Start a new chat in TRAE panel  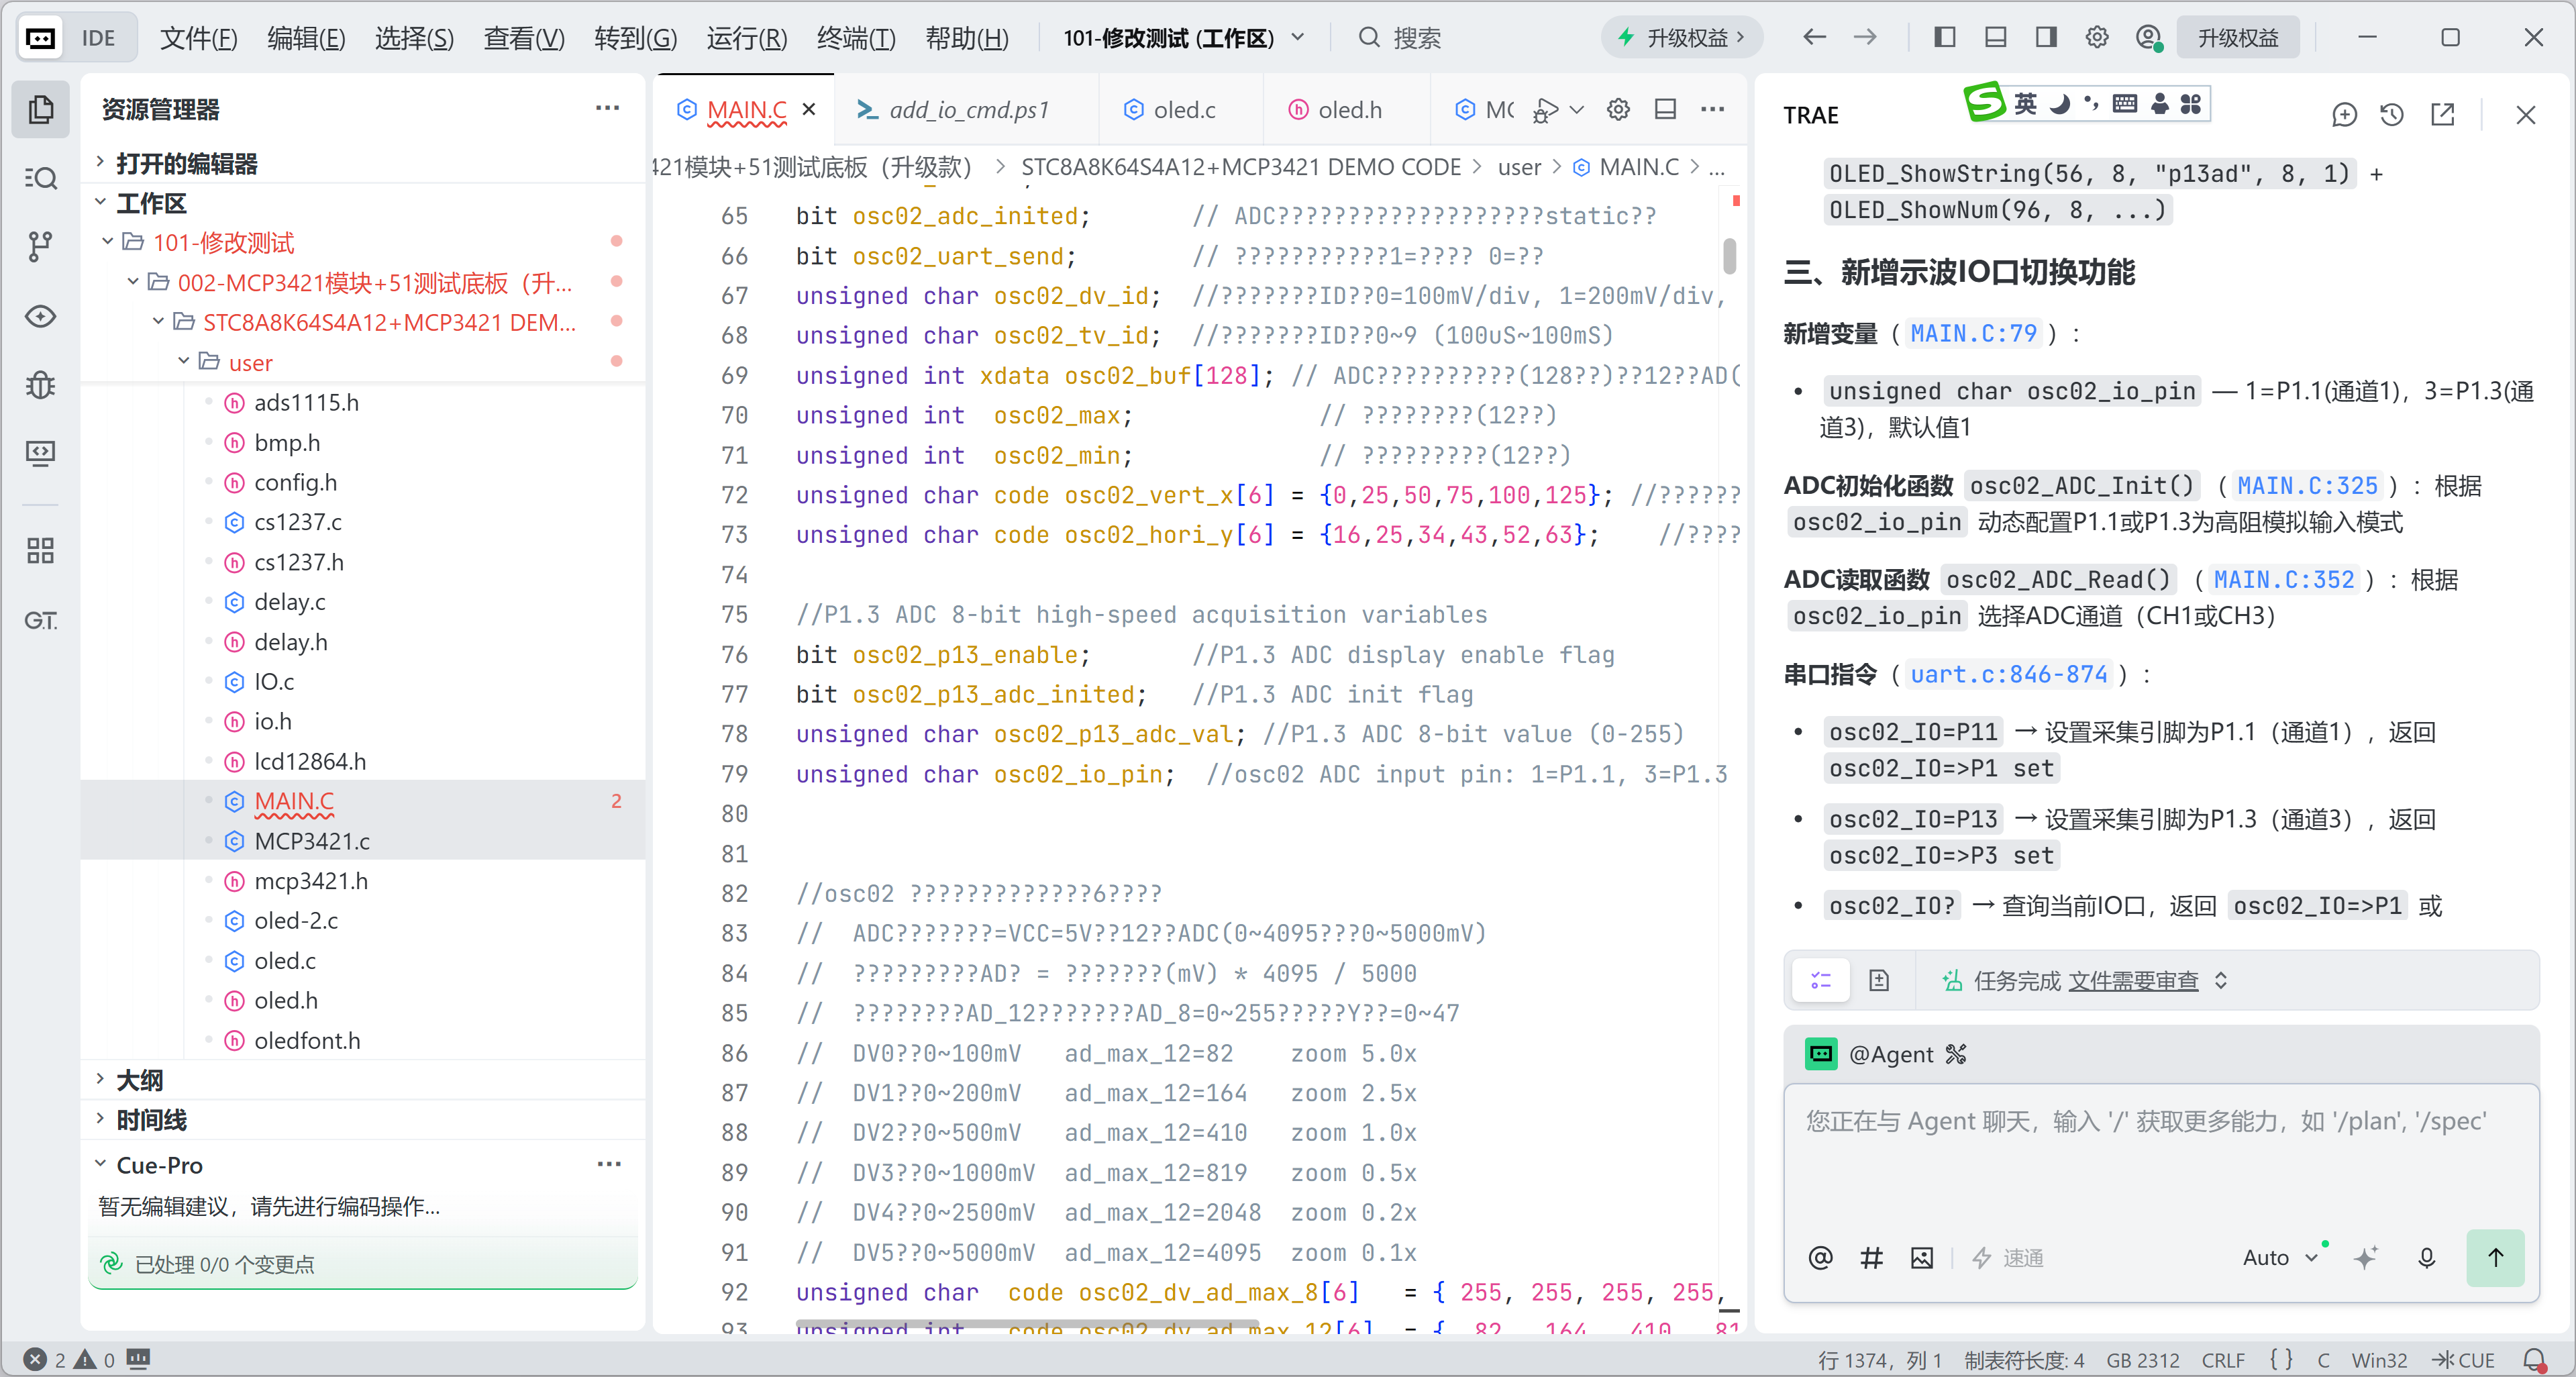[x=2343, y=115]
